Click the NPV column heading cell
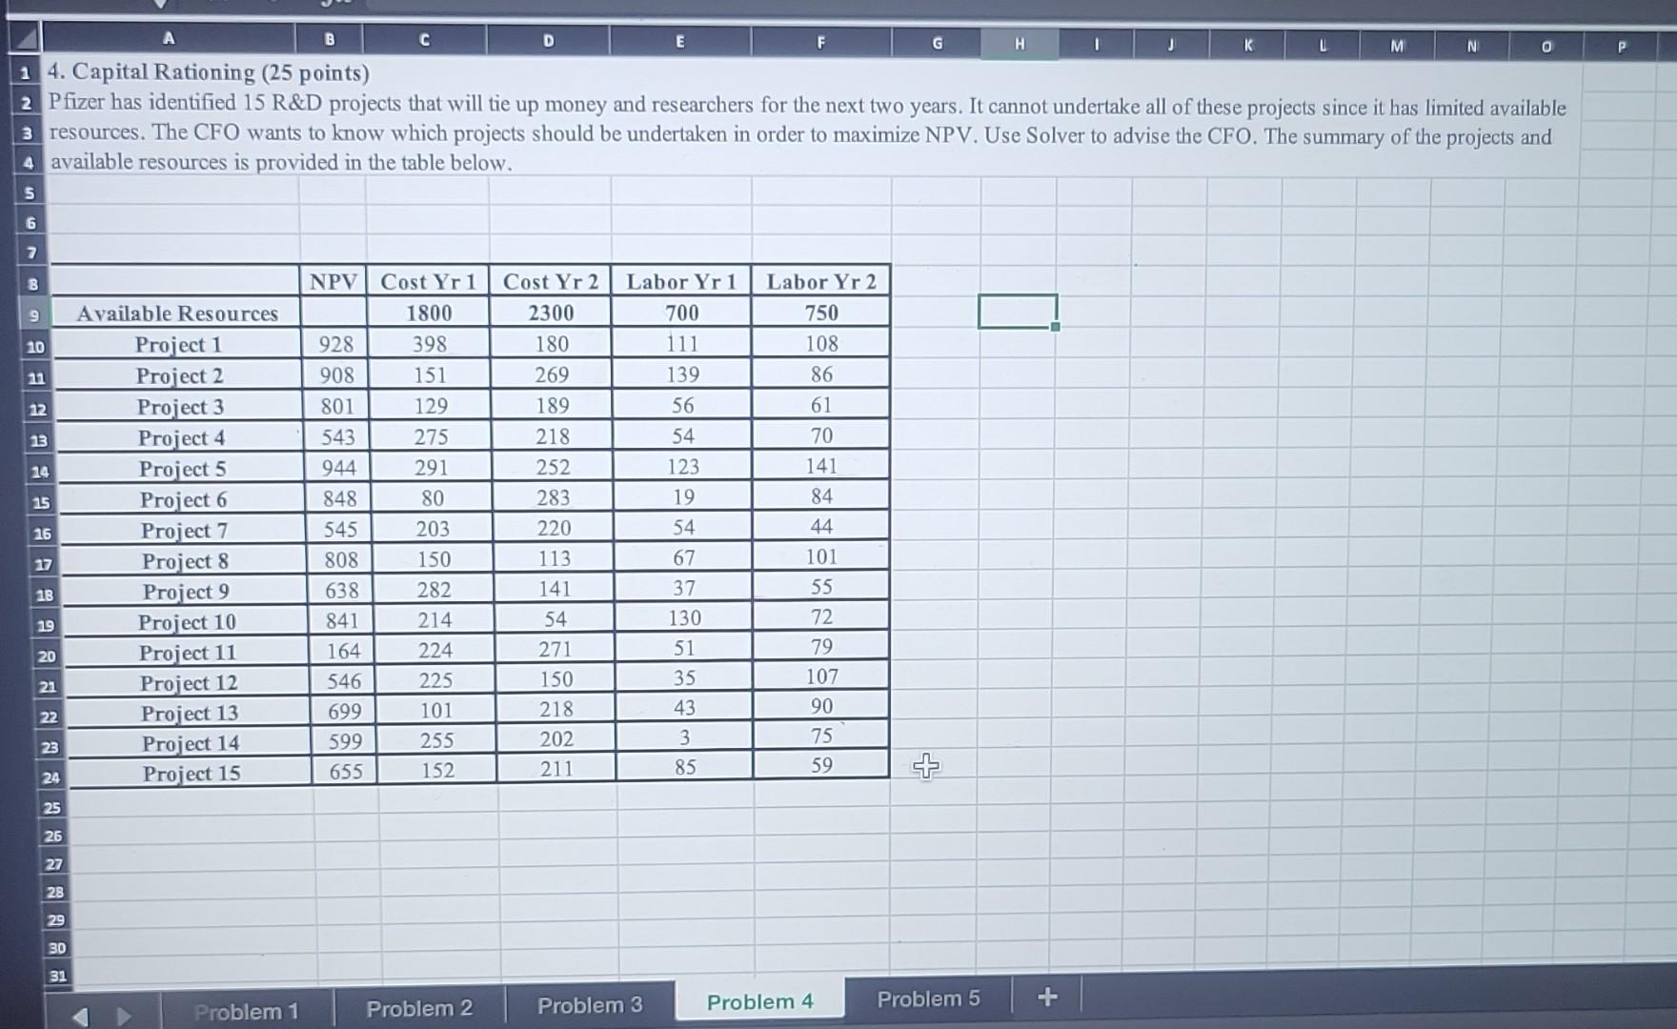Screen dimensions: 1677x1029 pyautogui.click(x=333, y=281)
